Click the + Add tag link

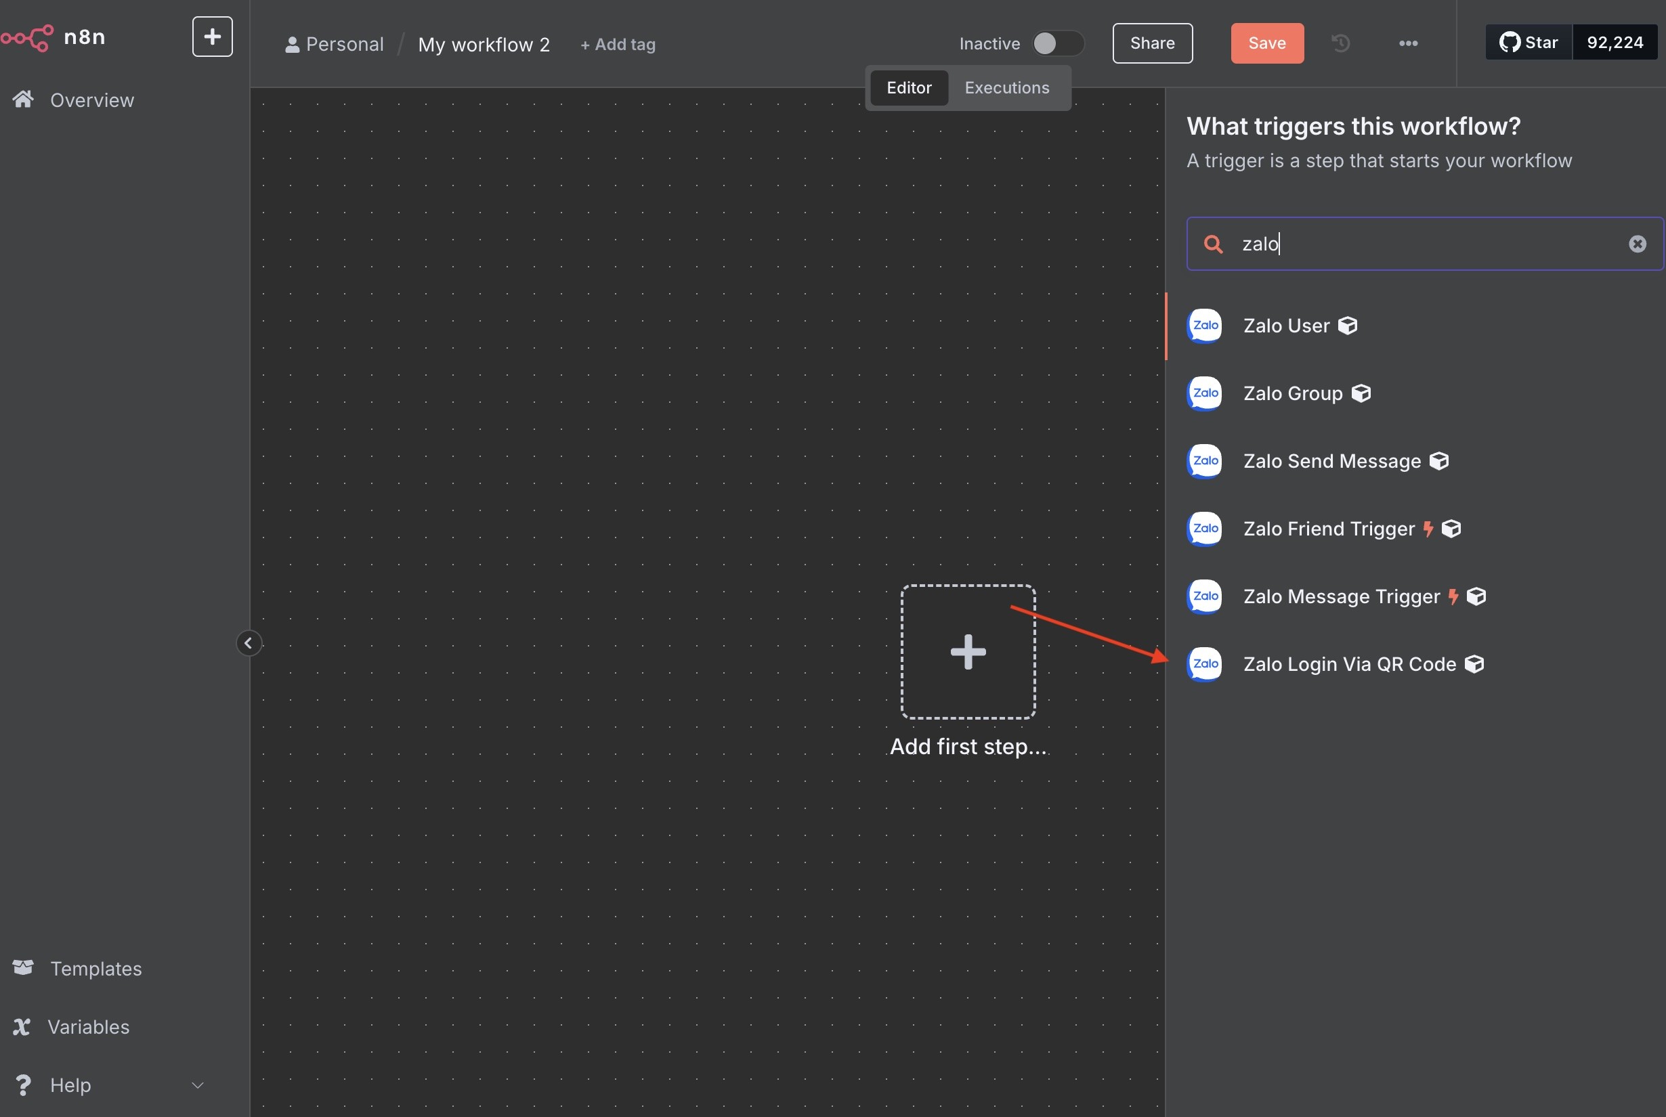coord(618,44)
